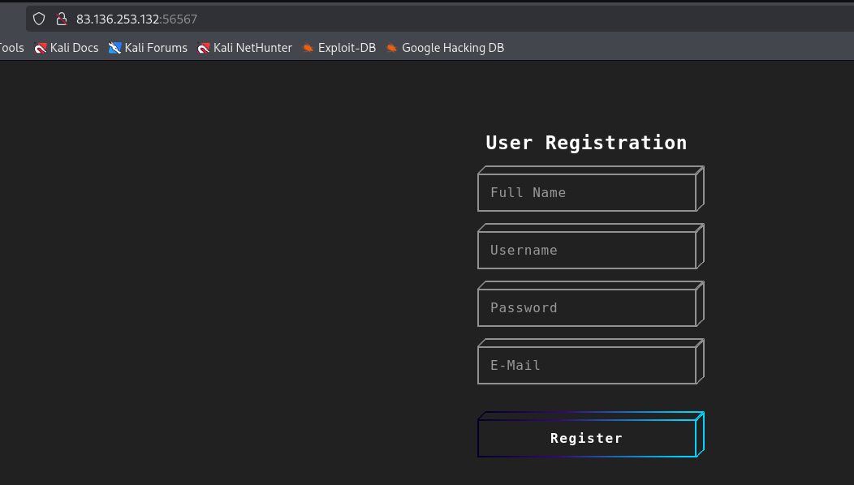Focus the Full Name input field

tap(586, 193)
